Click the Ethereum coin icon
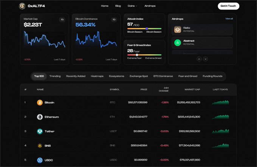The width and height of the screenshot is (257, 167). (40, 117)
